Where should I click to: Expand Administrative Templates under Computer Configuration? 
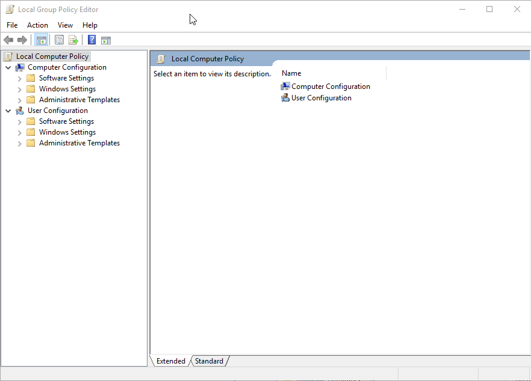(x=20, y=100)
